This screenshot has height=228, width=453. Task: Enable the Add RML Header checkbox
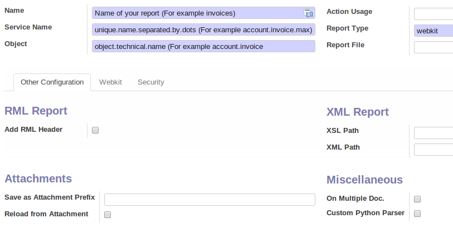pyautogui.click(x=95, y=130)
